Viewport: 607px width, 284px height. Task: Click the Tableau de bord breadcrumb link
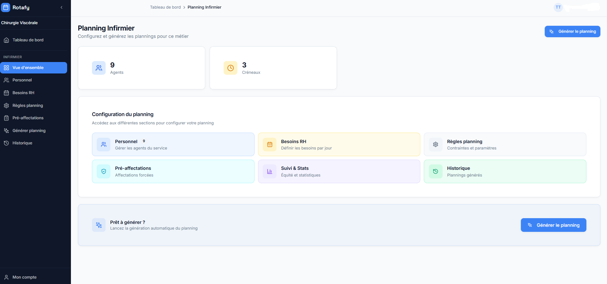click(x=165, y=7)
